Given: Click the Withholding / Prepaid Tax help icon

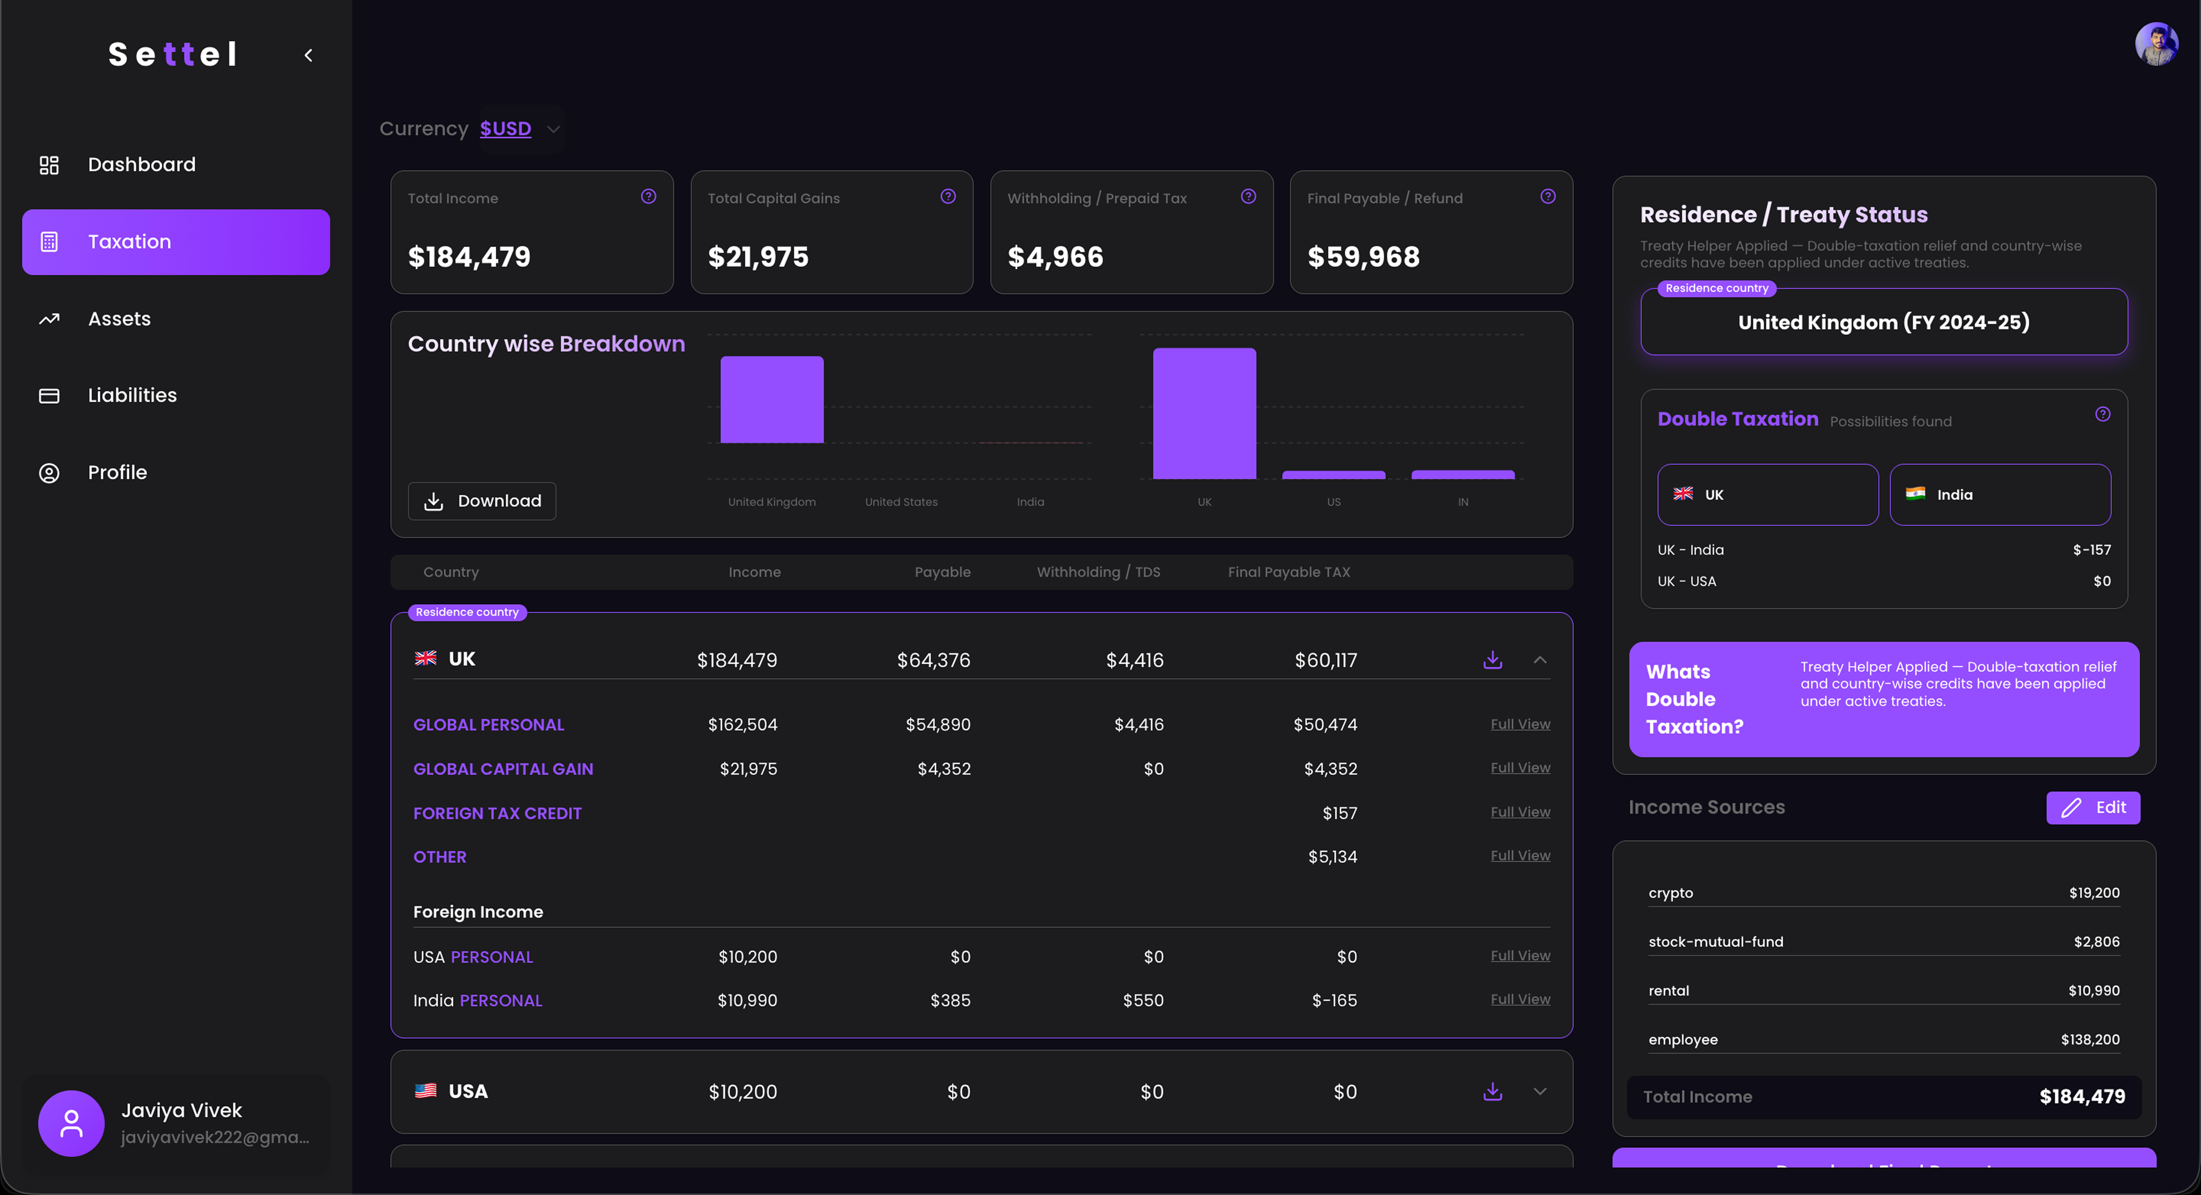Looking at the screenshot, I should point(1248,196).
